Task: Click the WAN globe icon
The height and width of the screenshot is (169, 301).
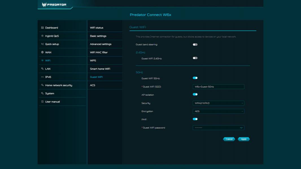Action: pyautogui.click(x=42, y=52)
